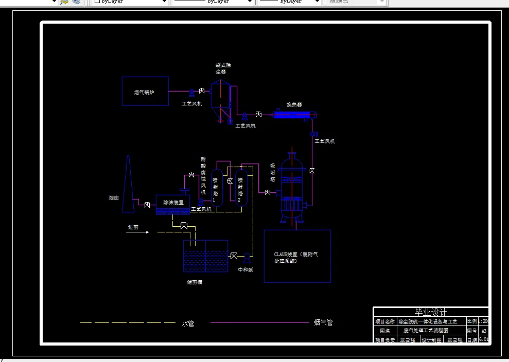The image size is (509, 362).
Task: Select the bag dust collector hopper symbol
Action: pyautogui.click(x=221, y=101)
